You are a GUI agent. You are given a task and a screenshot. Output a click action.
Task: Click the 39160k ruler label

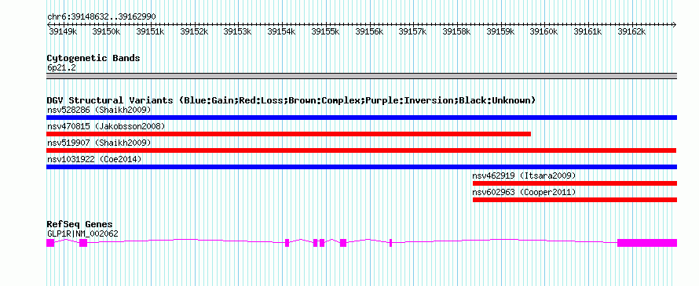tap(544, 32)
